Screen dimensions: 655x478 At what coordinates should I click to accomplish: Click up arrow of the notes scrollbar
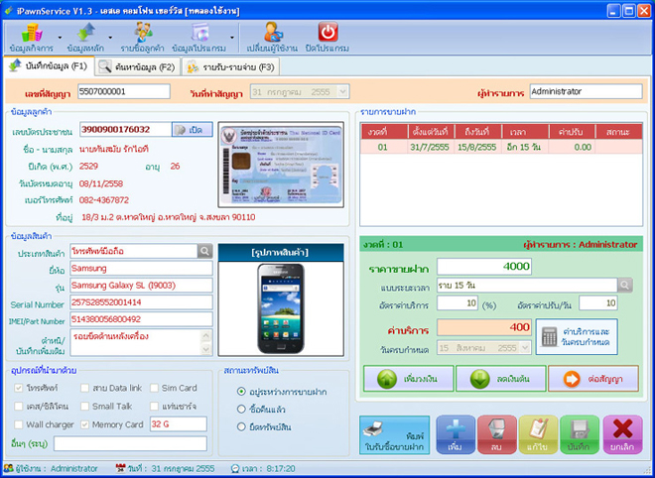coord(206,335)
